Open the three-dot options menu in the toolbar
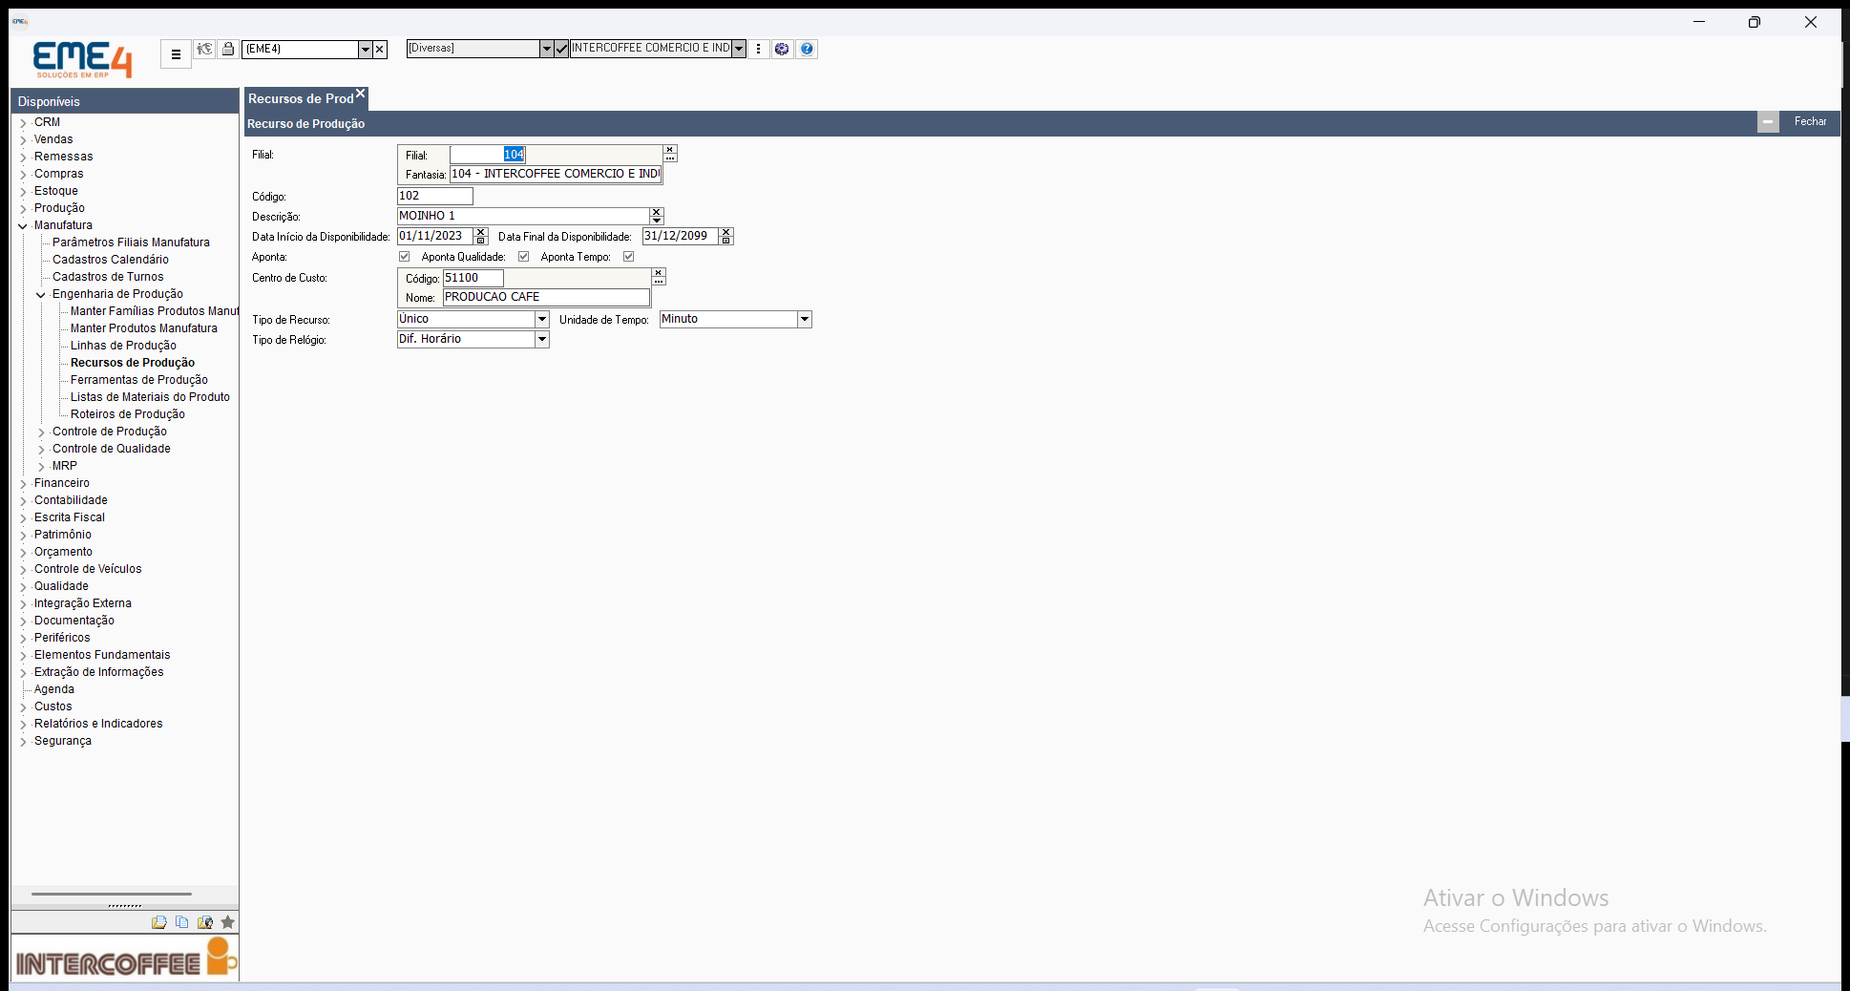 click(x=759, y=49)
